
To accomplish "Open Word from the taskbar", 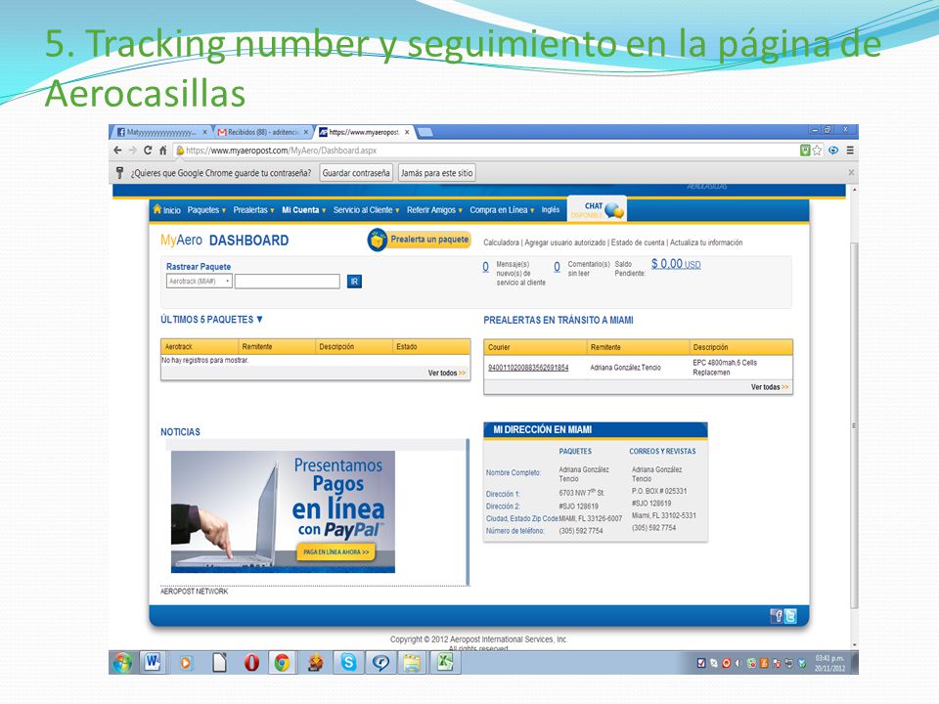I will click(153, 662).
